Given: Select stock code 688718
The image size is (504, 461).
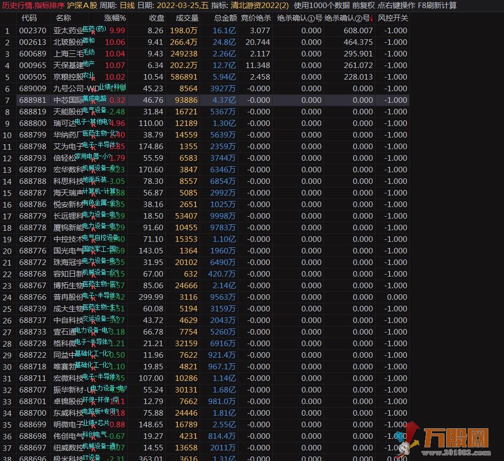Looking at the screenshot, I should pos(33,366).
